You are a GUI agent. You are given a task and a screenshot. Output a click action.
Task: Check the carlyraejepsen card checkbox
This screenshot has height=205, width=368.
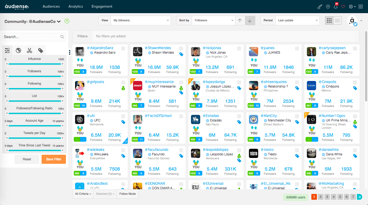pos(355,48)
